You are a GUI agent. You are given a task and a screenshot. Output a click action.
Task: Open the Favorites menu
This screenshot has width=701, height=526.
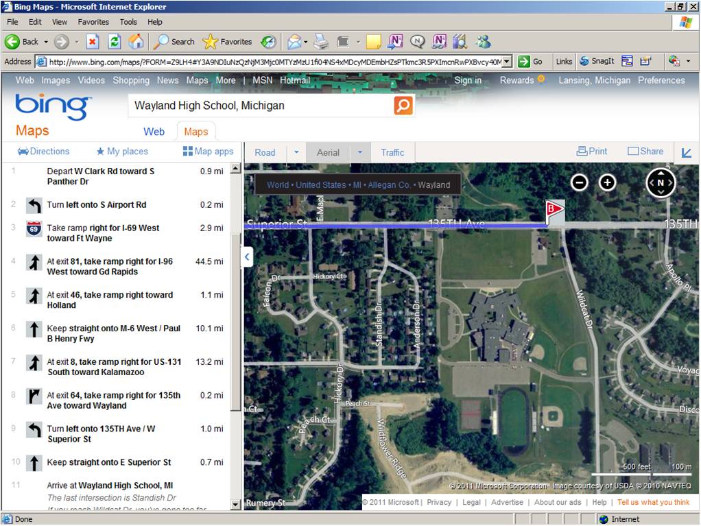point(93,22)
